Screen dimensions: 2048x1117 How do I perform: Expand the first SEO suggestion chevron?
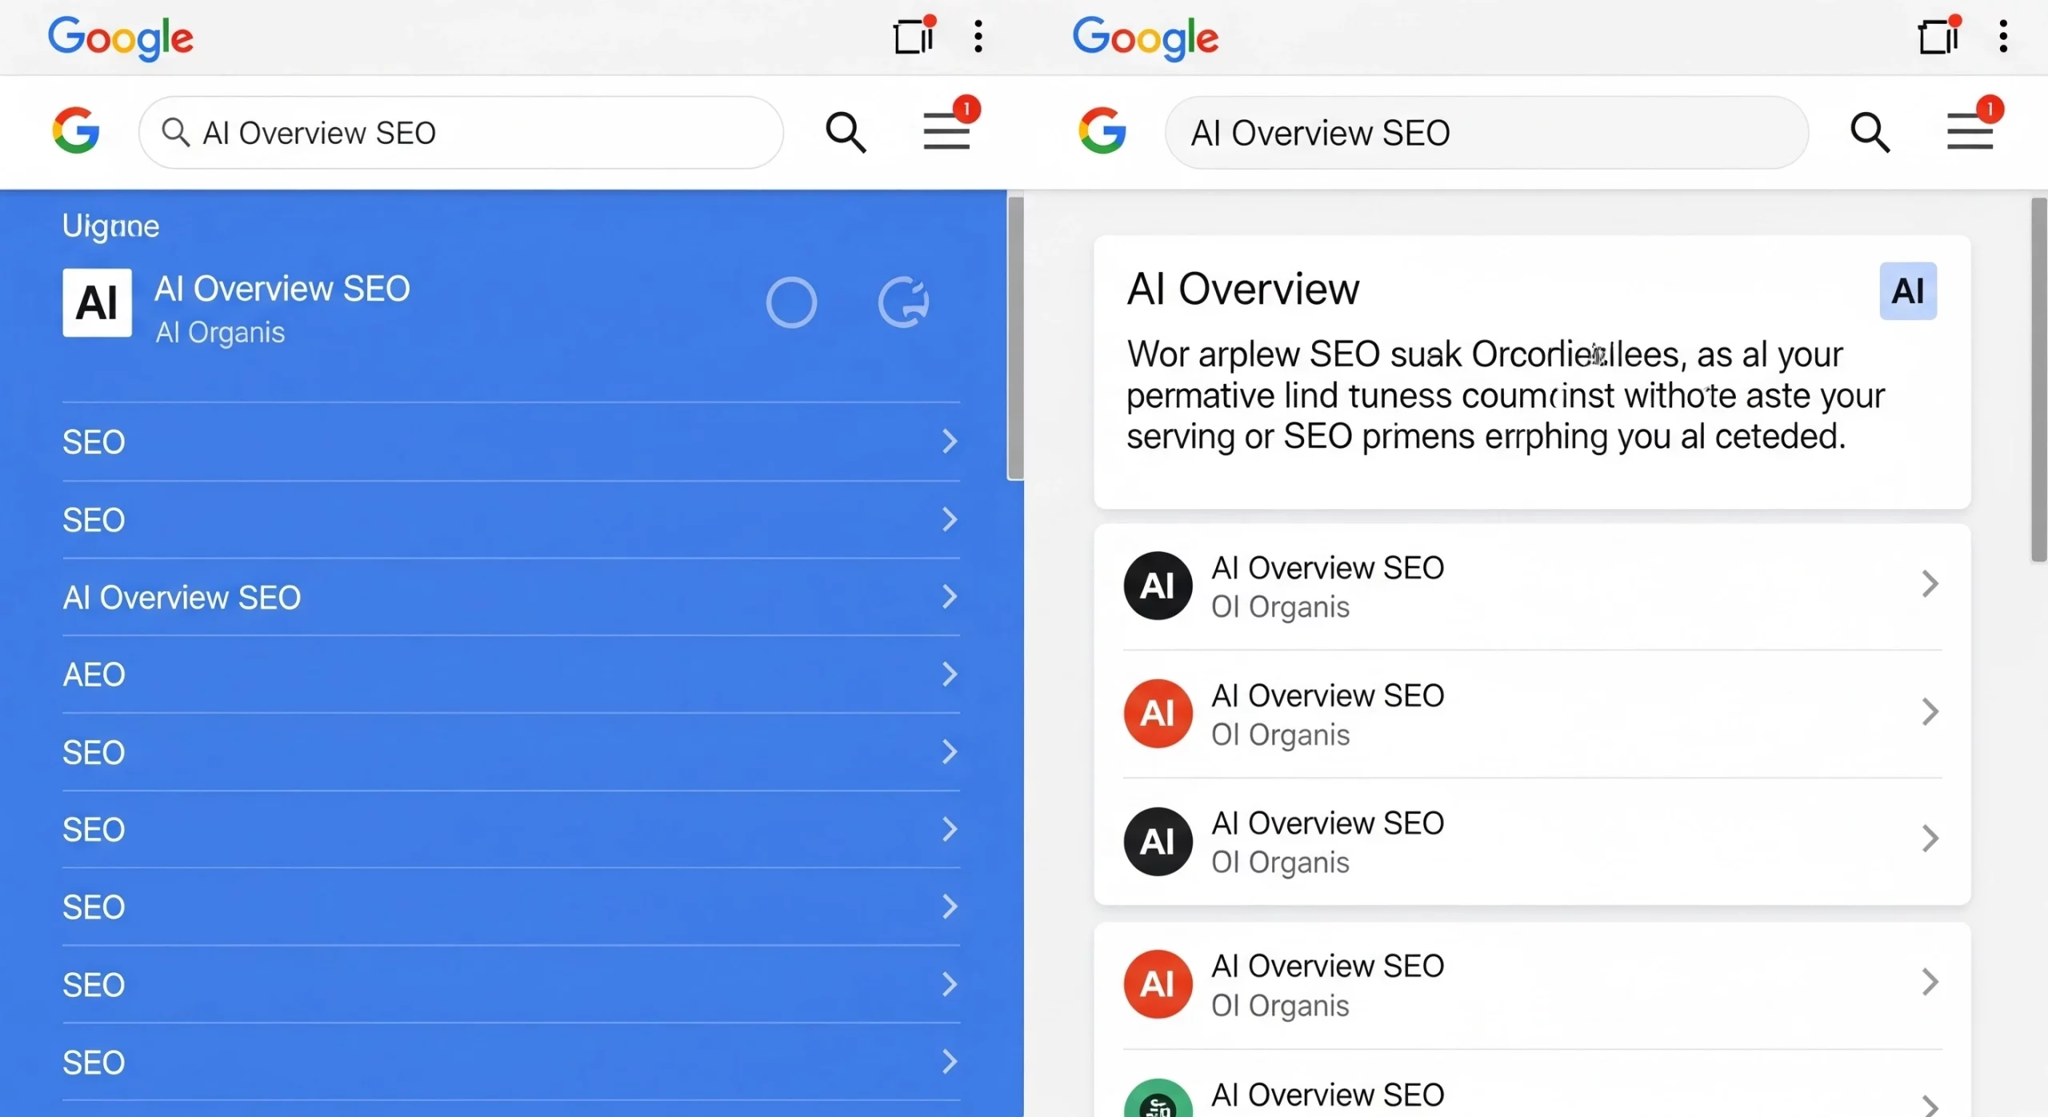pyautogui.click(x=950, y=441)
